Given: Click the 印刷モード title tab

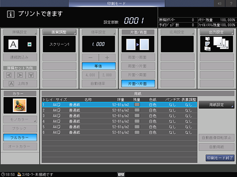Looking at the screenshot, I should [x=116, y=3].
